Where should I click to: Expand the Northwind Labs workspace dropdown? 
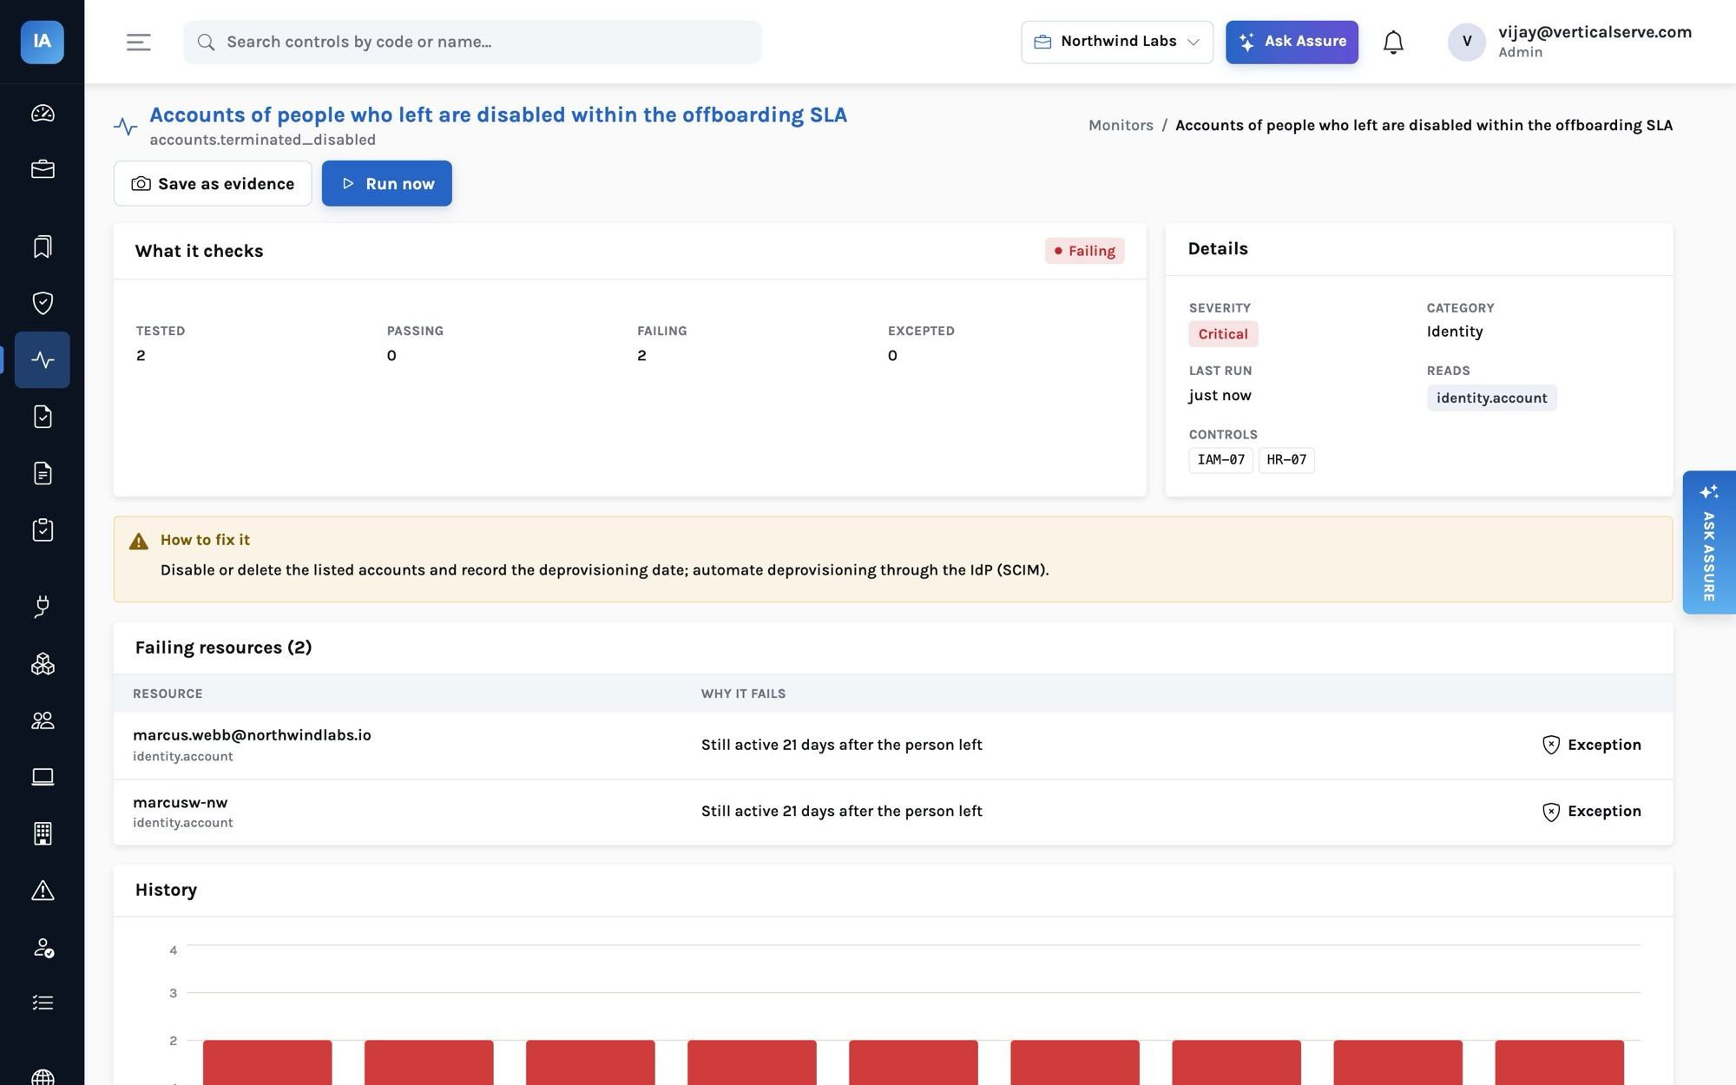pyautogui.click(x=1117, y=42)
